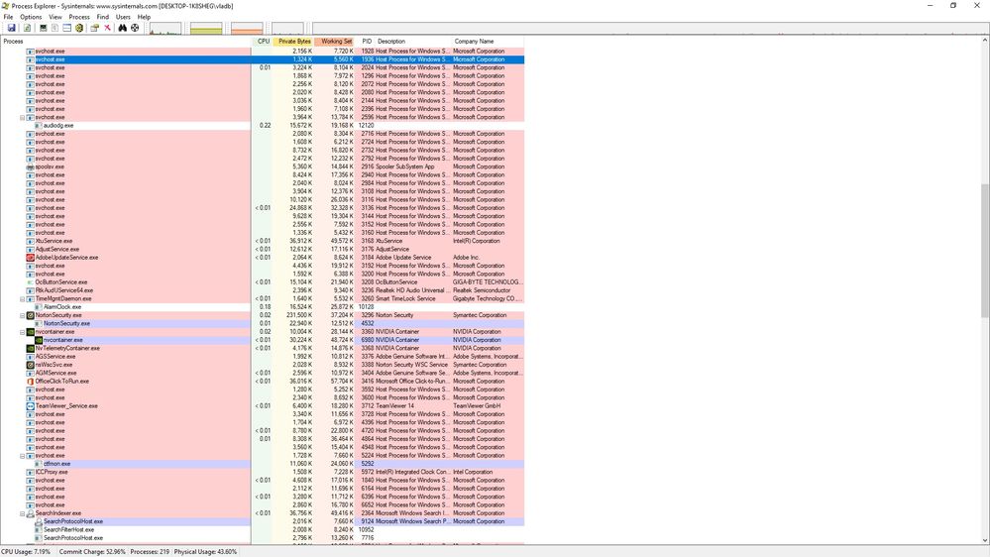The image size is (990, 557).
Task: Click the OfficeClickToRun.exe Office icon
Action: (x=31, y=382)
